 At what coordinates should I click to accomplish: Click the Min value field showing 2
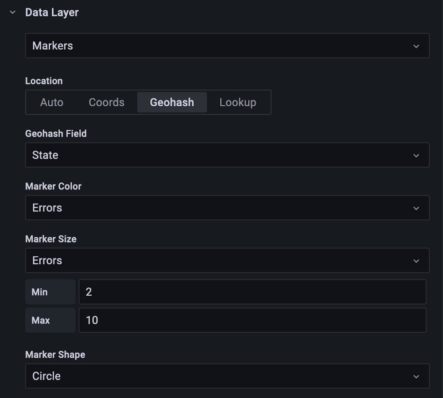pyautogui.click(x=253, y=292)
